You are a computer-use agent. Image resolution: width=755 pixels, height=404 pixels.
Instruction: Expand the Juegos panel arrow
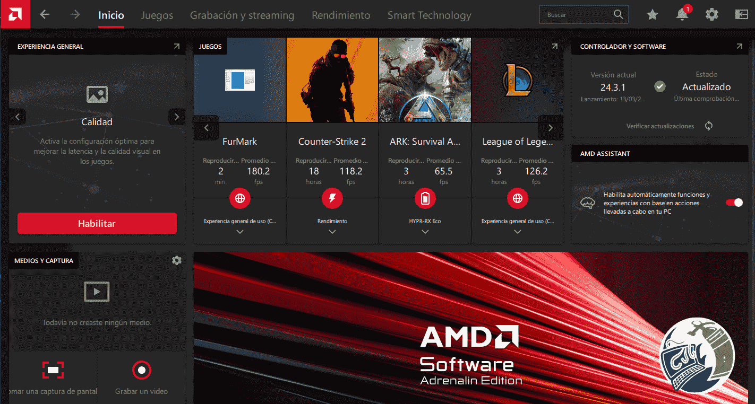point(555,47)
